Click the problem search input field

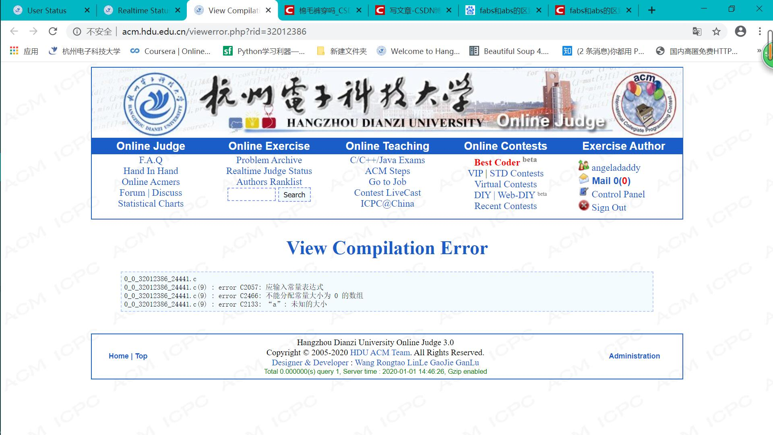pos(251,195)
